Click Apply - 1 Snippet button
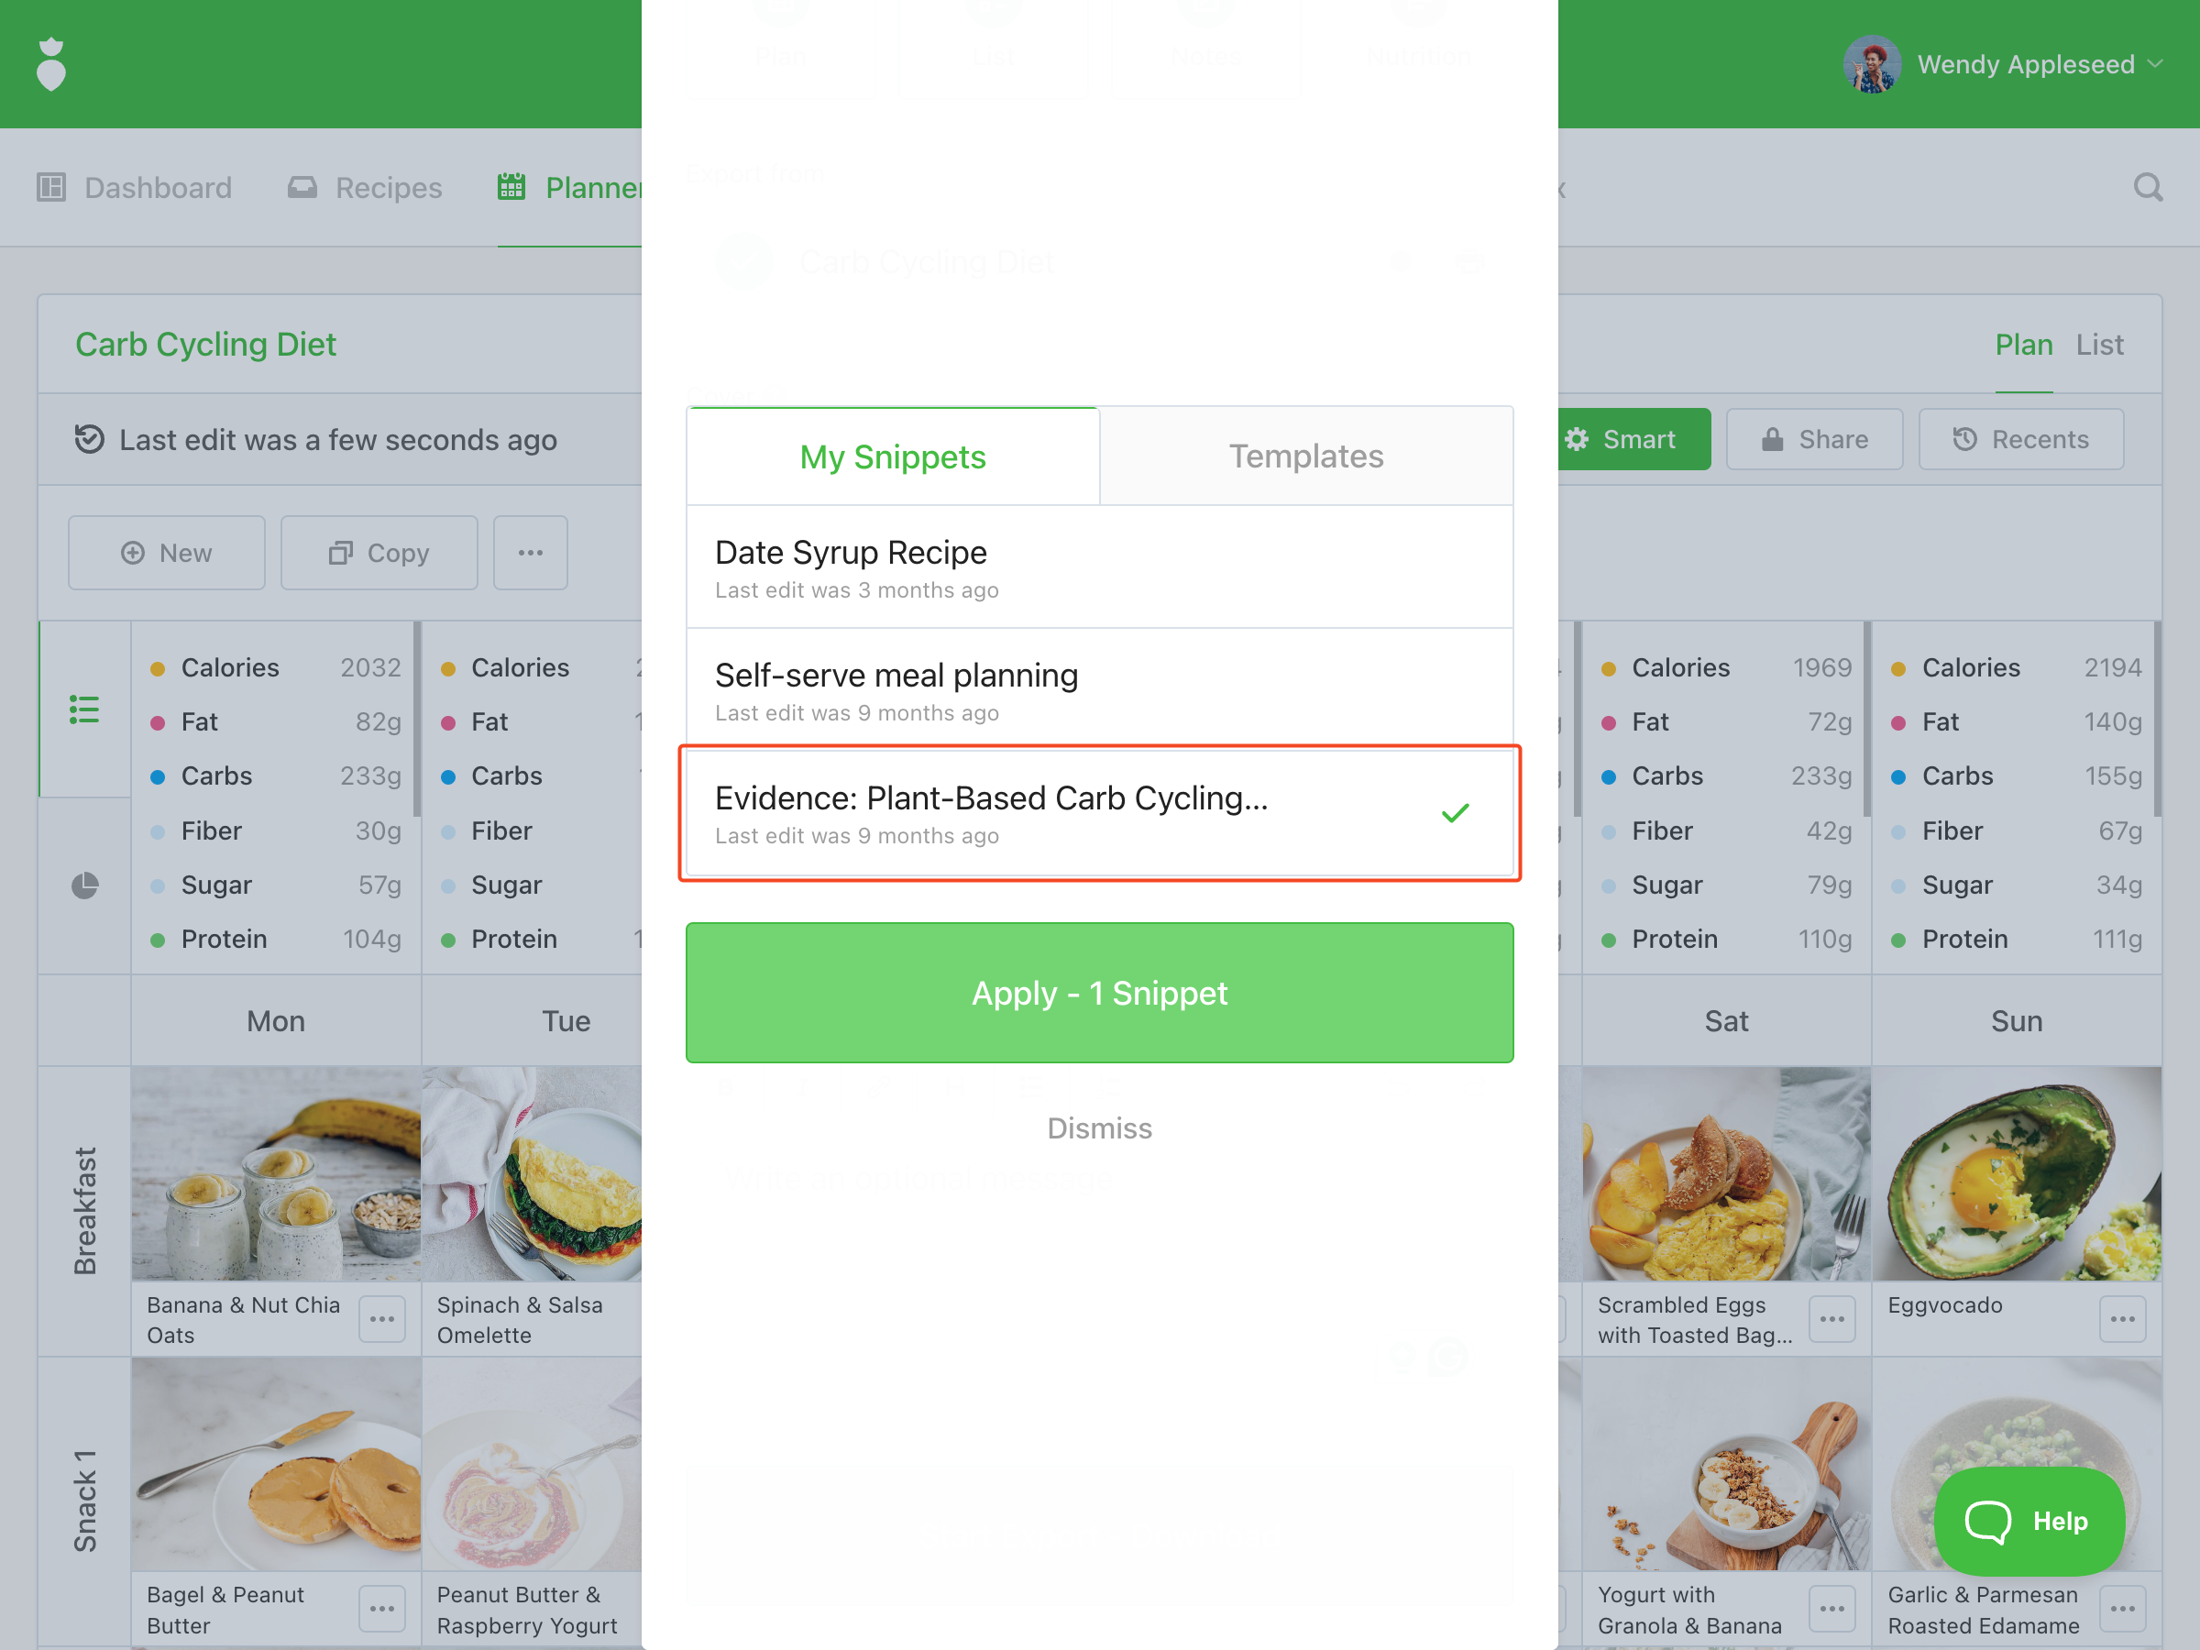This screenshot has height=1650, width=2200. point(1099,993)
